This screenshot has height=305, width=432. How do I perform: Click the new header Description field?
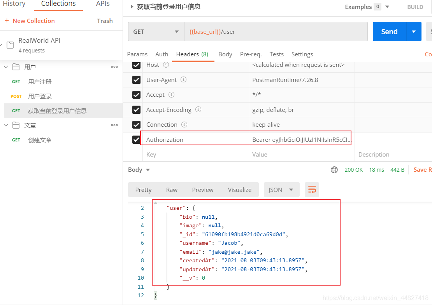(x=393, y=154)
